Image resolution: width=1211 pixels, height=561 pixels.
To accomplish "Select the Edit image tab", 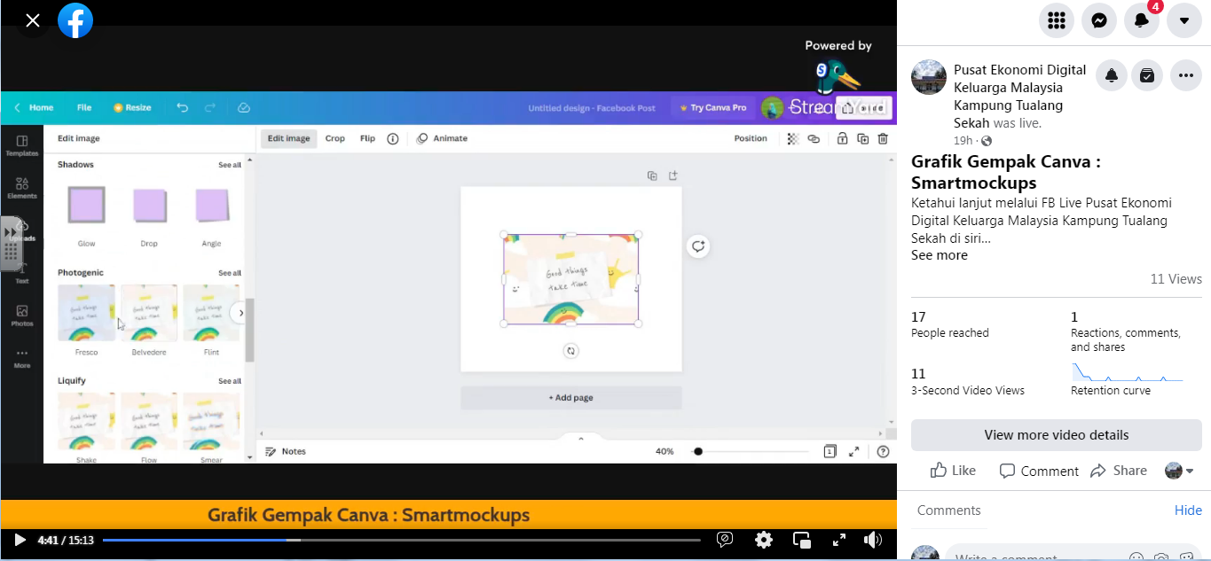I will pos(289,138).
